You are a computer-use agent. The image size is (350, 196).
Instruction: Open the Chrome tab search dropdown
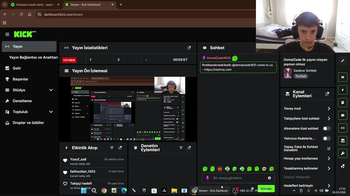coord(5,5)
